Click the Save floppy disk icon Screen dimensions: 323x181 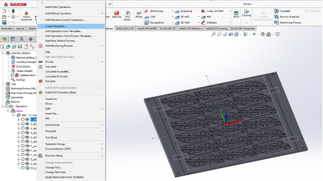click(x=4, y=22)
